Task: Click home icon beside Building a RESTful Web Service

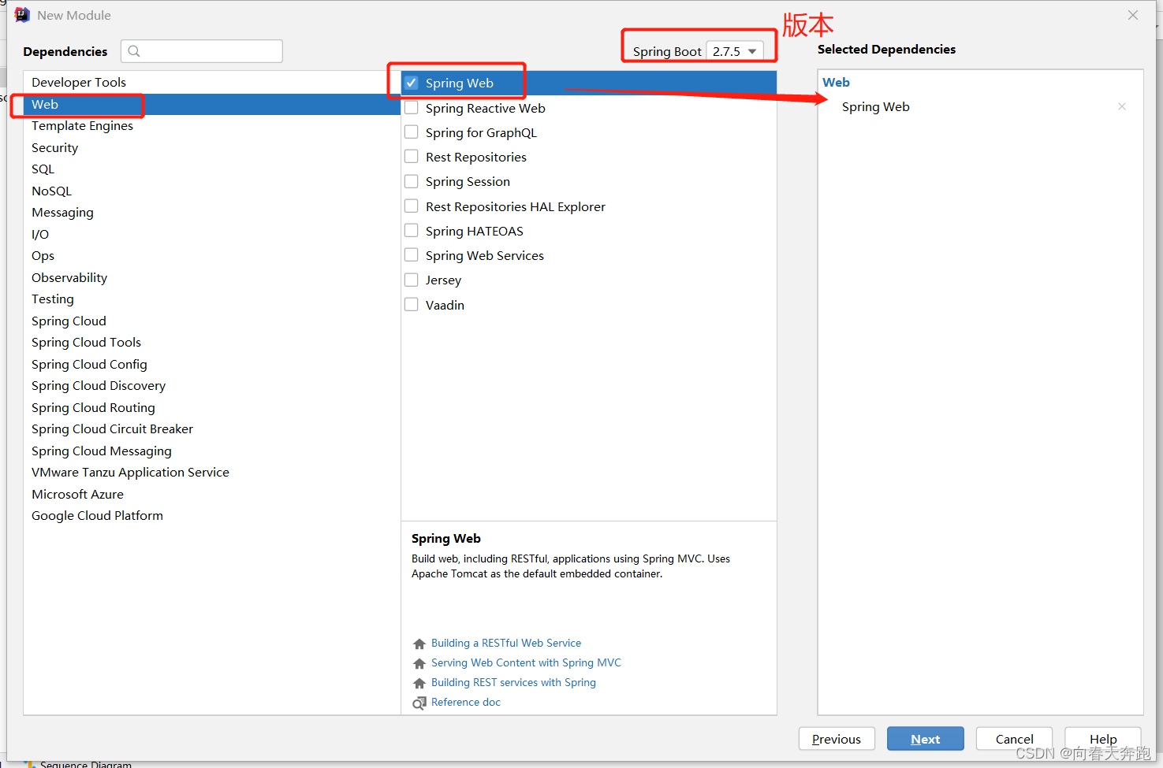Action: pyautogui.click(x=419, y=644)
